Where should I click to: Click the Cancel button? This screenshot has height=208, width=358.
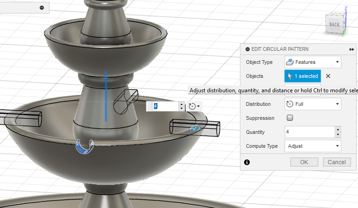[x=337, y=162]
